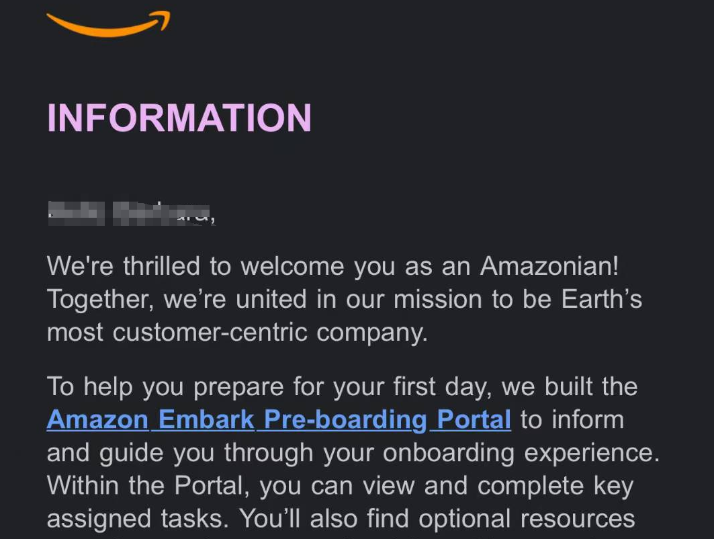Click the INFORMATION heading
Viewport: 714px width, 539px height.
coord(179,118)
